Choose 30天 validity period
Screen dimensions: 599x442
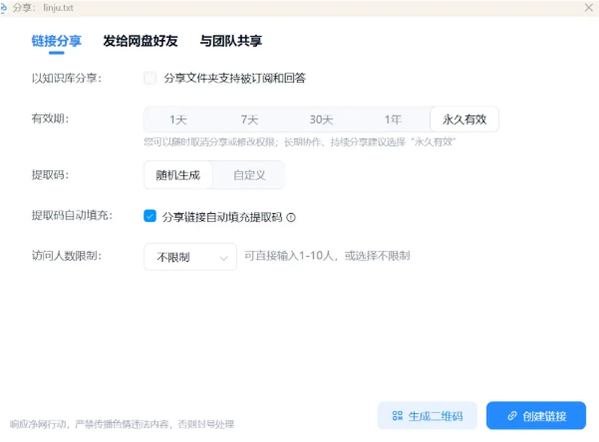tap(321, 120)
